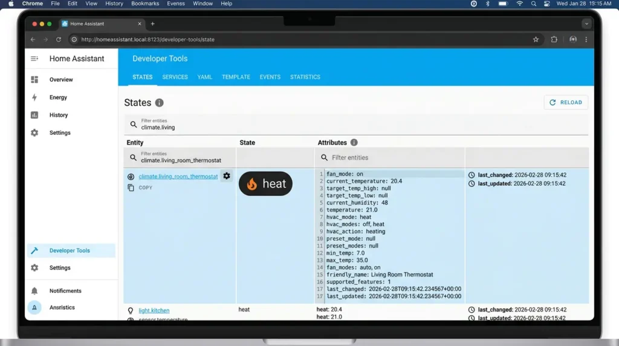
Task: Open the climate.living_room_thermostat entity link
Action: (178, 177)
